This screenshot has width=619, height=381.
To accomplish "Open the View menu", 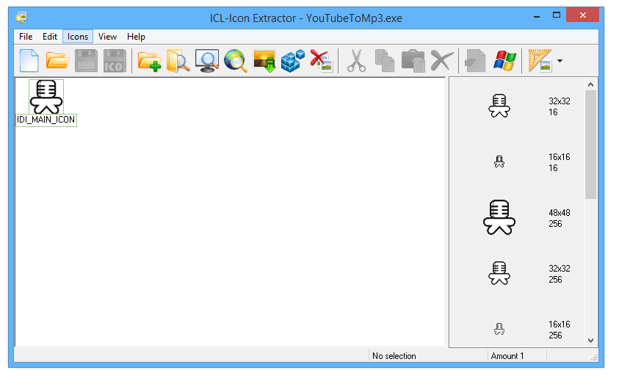I will (x=107, y=37).
